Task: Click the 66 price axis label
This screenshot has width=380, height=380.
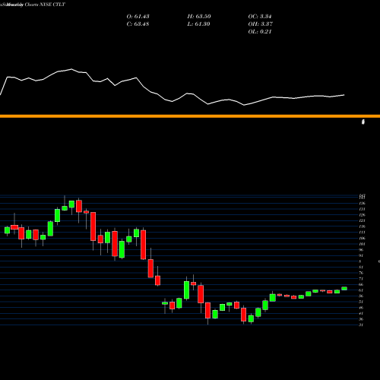Action: tap(361, 284)
